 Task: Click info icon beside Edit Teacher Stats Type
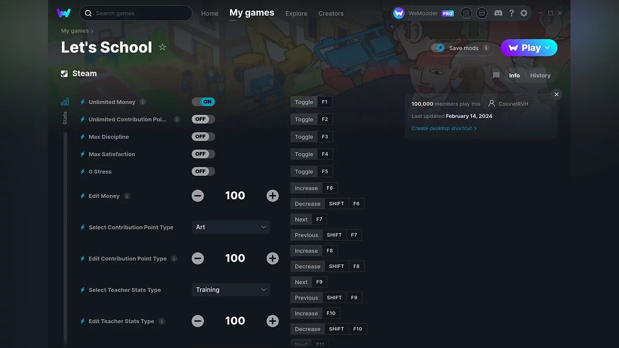click(161, 321)
